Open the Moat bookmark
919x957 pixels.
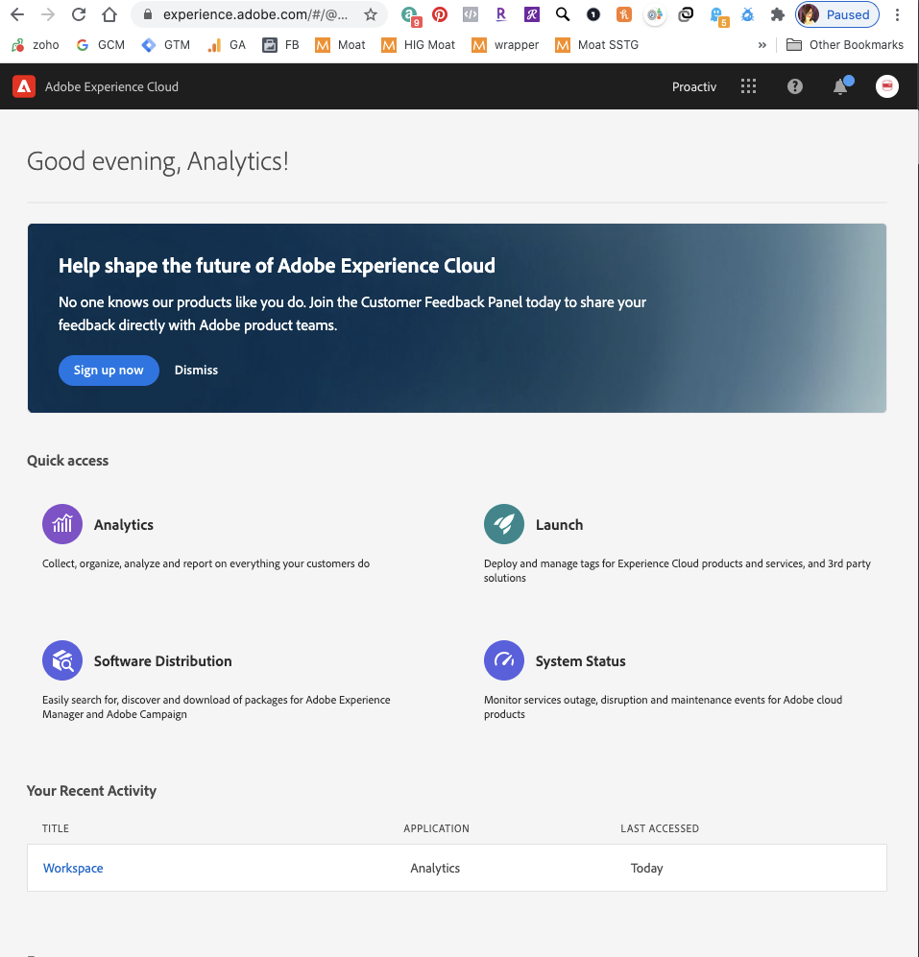(340, 44)
